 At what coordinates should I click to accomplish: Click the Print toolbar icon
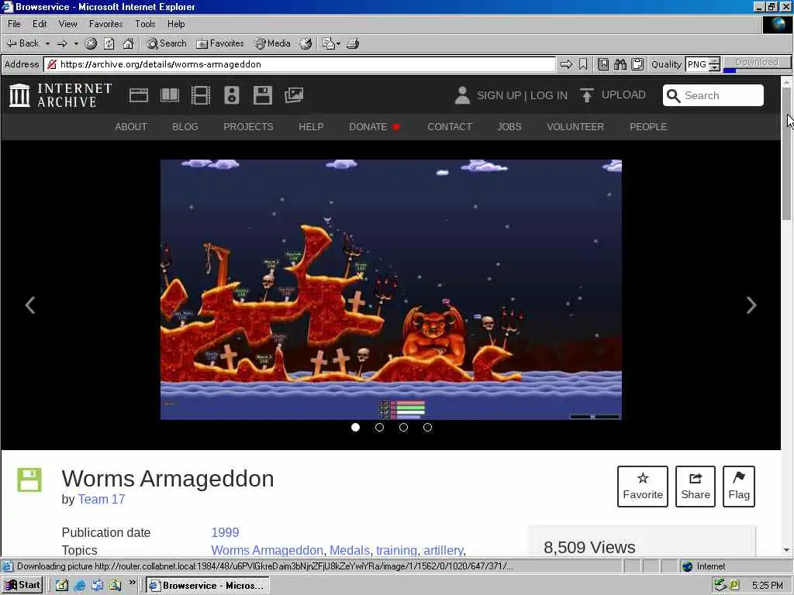coord(353,43)
